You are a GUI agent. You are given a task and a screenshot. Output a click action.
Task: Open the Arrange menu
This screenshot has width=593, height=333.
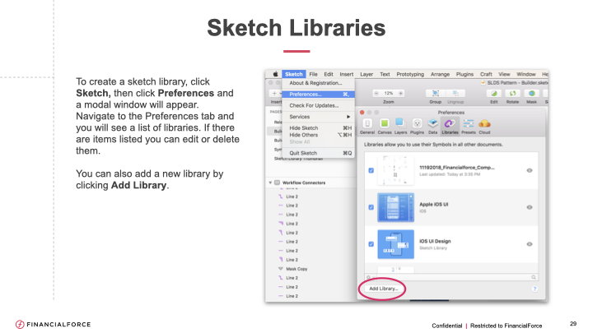[x=440, y=74]
